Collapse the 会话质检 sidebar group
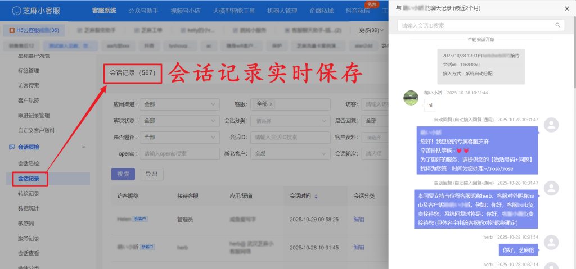 (x=84, y=147)
